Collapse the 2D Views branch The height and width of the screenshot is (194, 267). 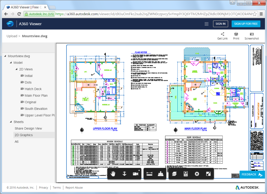coord(16,69)
